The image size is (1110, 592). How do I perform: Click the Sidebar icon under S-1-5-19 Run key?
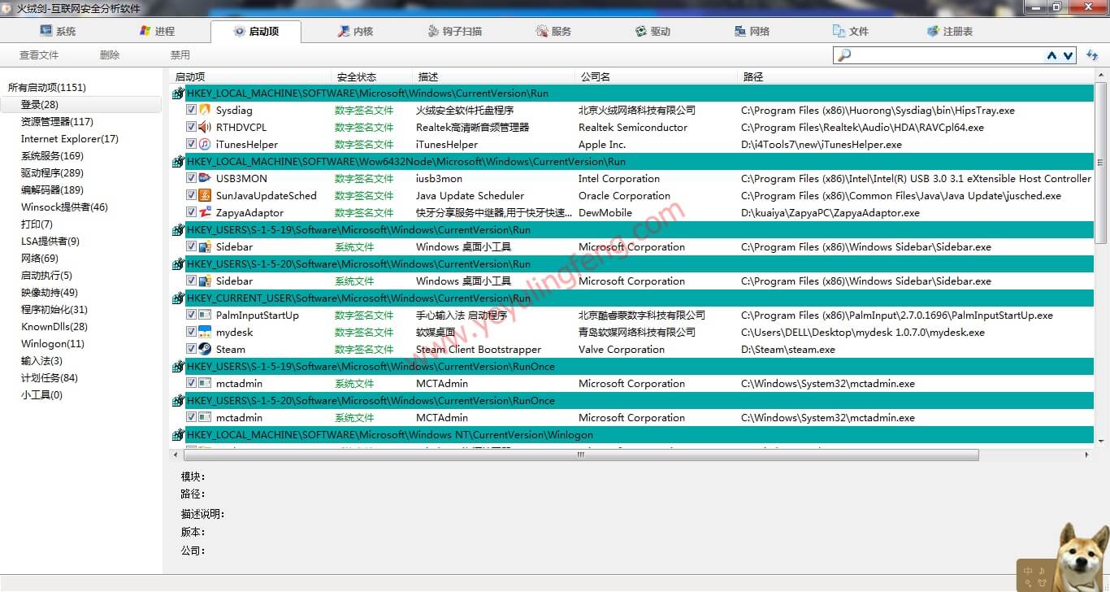205,246
